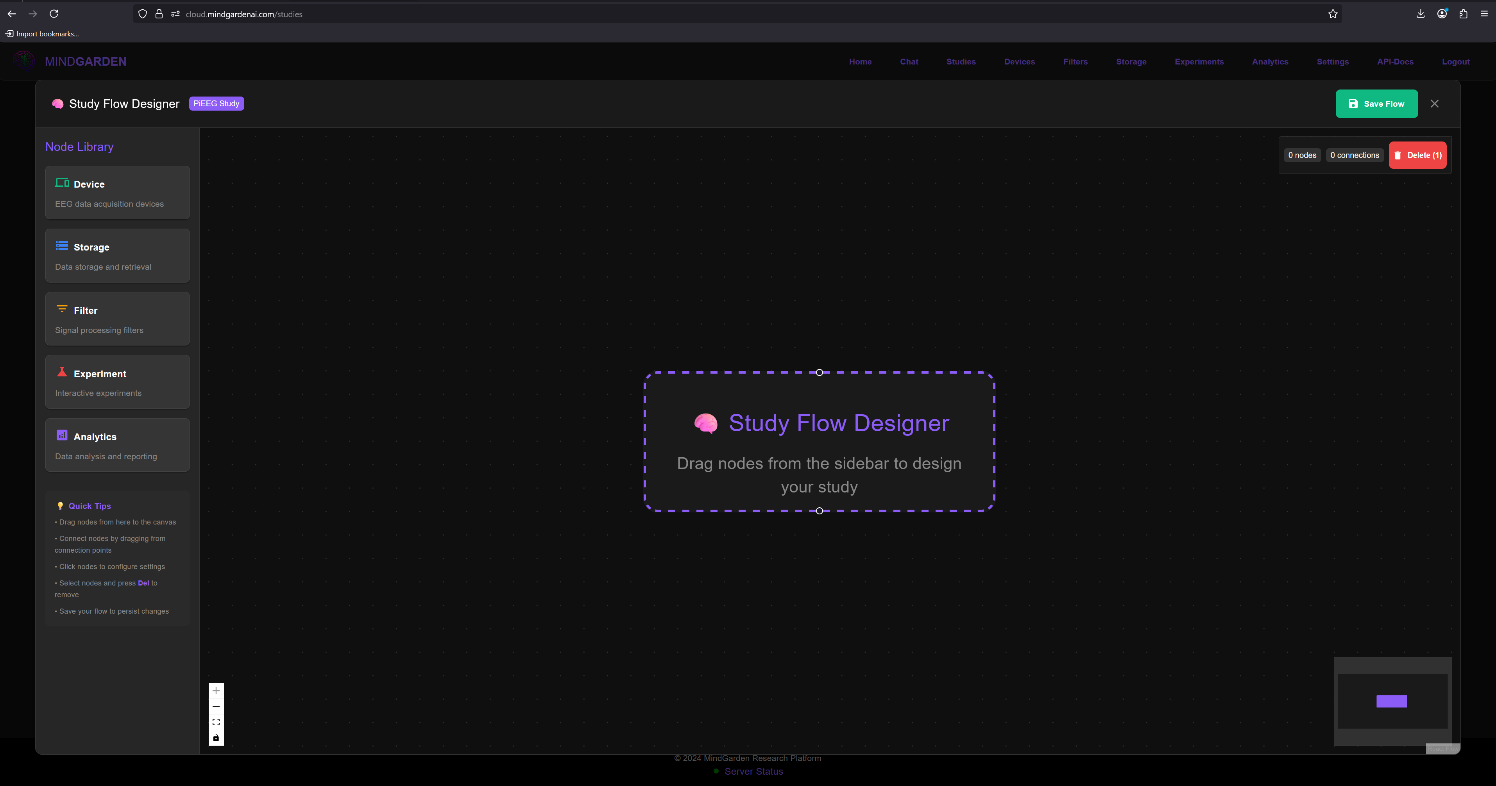
Task: Click Save Flow button
Action: click(1376, 104)
